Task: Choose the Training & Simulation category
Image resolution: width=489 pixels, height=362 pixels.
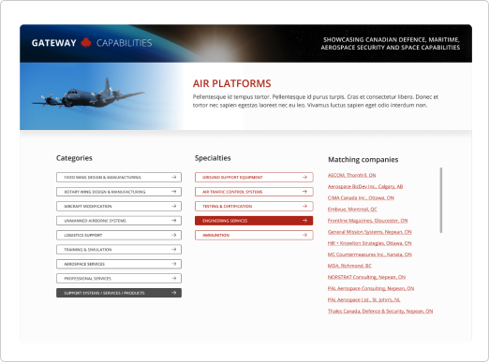Action: pos(119,250)
